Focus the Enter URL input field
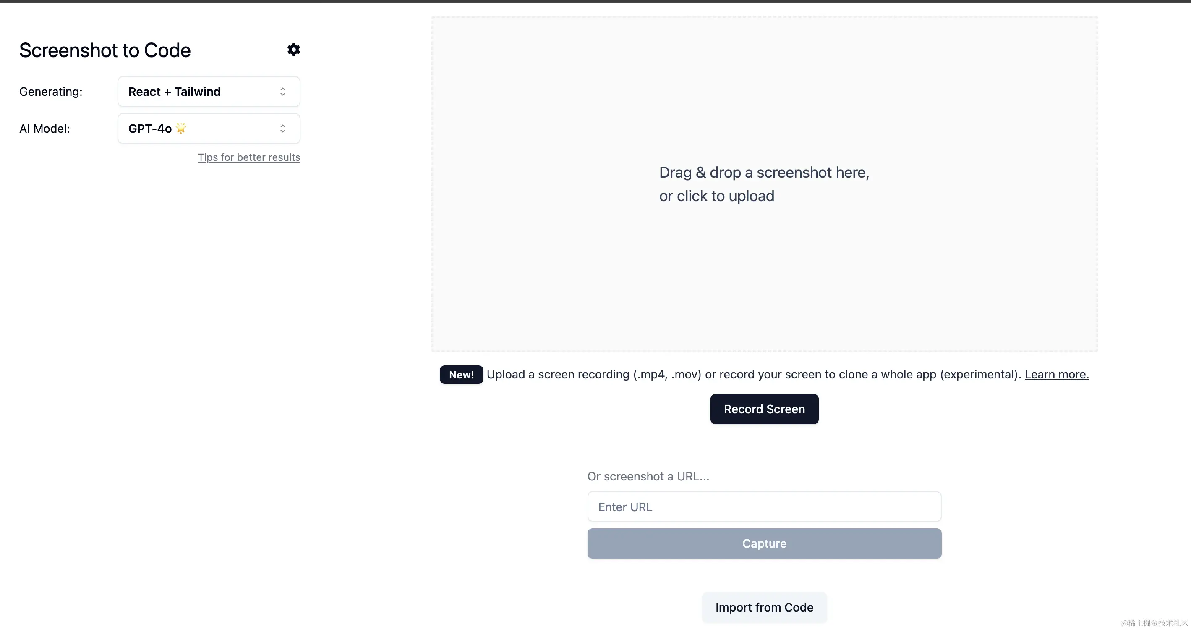This screenshot has height=630, width=1191. tap(764, 507)
